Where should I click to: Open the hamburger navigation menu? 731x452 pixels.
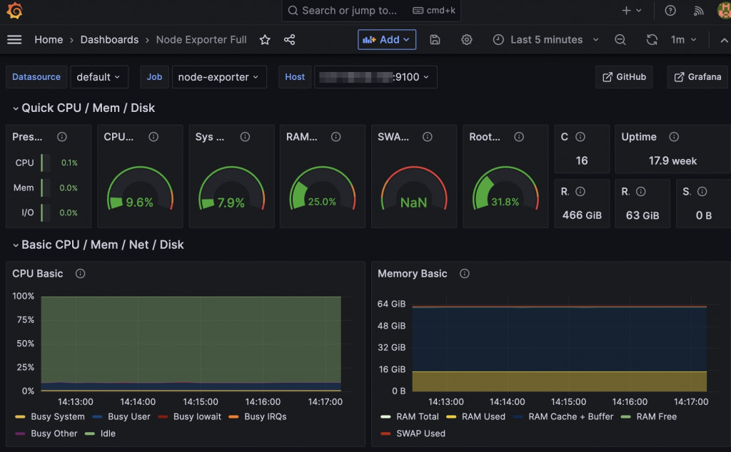(x=14, y=39)
